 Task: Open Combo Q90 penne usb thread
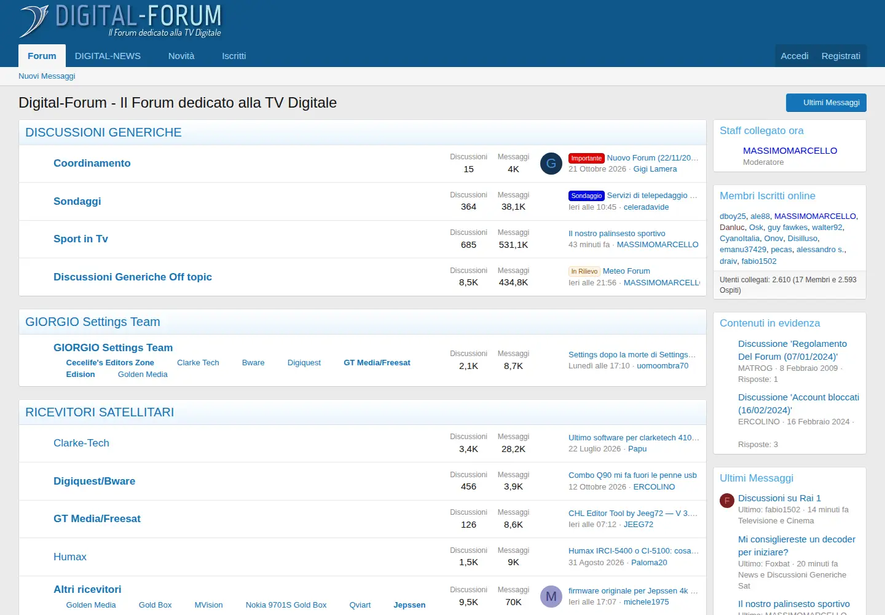[x=632, y=475]
